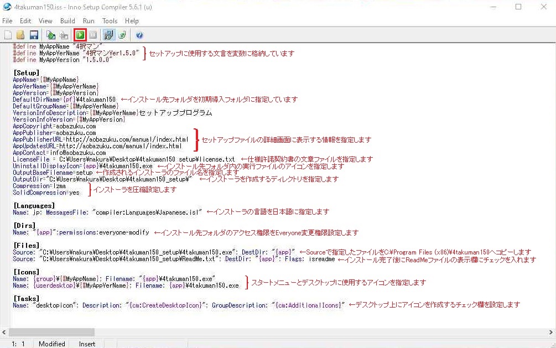
Task: Select the Target Uninstall toolbar icon
Action: tap(122, 35)
